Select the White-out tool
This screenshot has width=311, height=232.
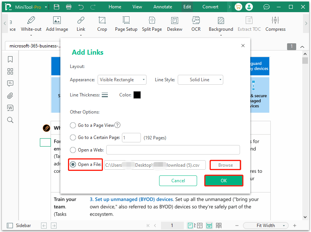pos(31,24)
